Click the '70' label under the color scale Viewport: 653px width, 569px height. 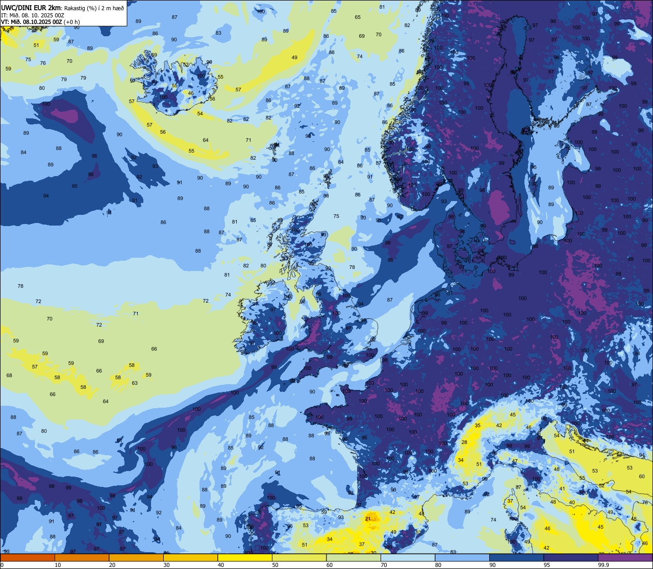384,565
